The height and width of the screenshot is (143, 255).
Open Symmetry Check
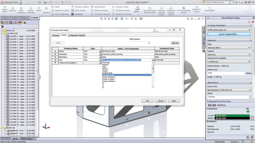[120, 7]
